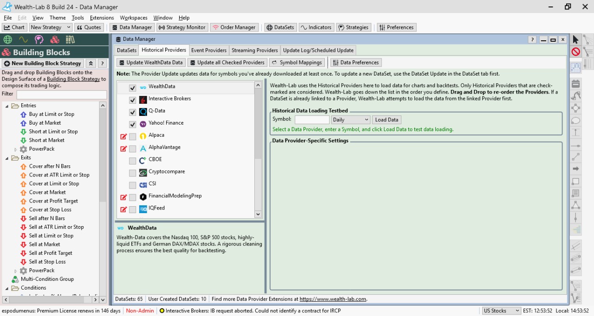Screen dimensions: 594x316
Task: Click the books library icon in left panel
Action: pyautogui.click(x=70, y=39)
